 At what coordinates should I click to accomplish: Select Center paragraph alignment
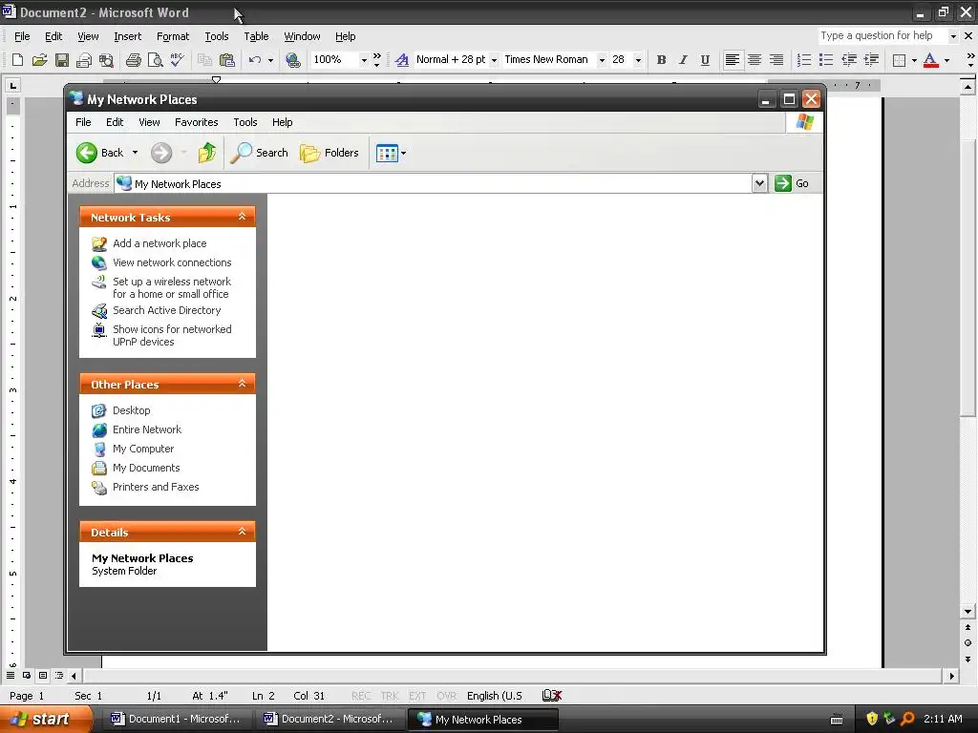(755, 60)
